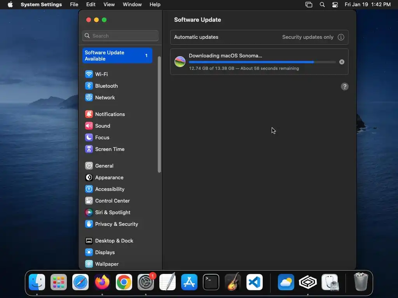Open the Apple menu

coord(10,5)
